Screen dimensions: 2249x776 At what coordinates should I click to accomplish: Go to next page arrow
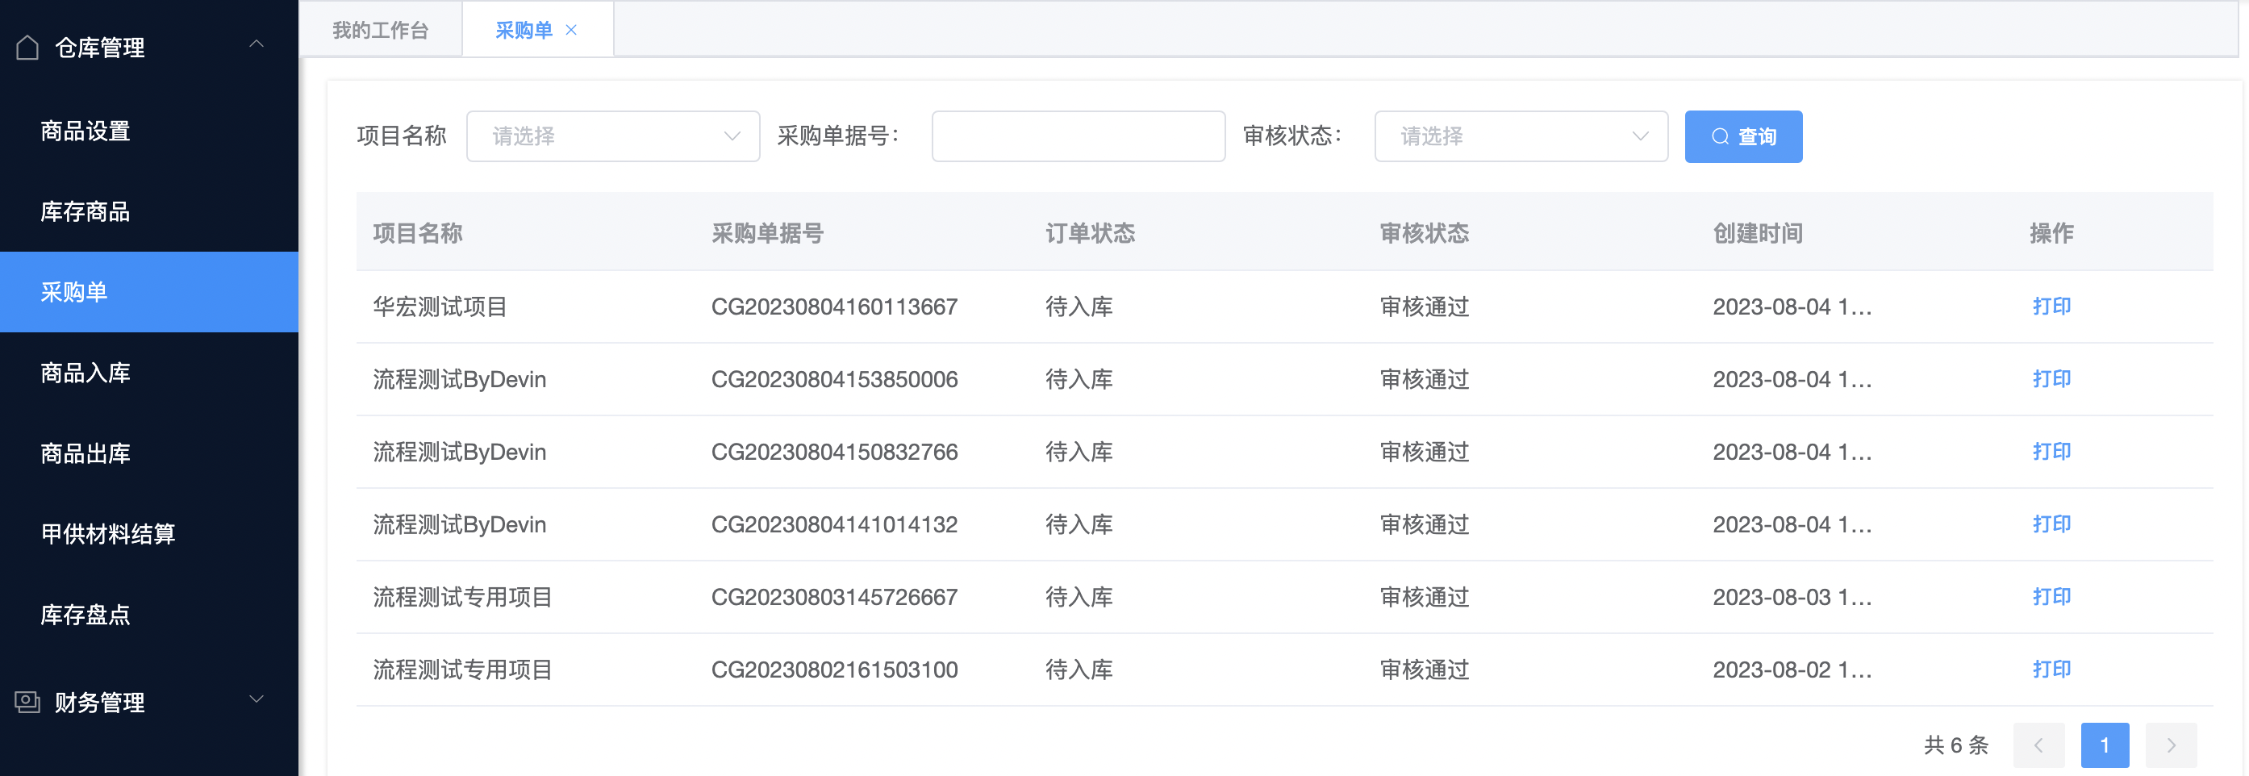[2171, 745]
